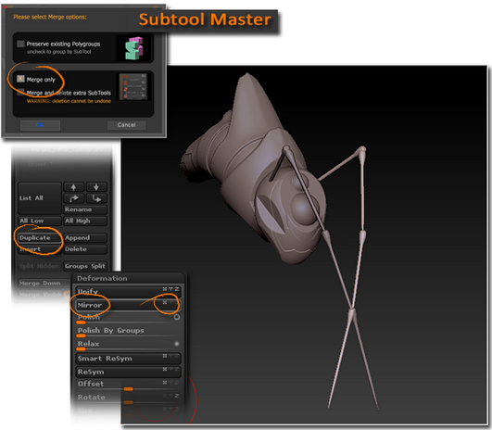Click the Append button

(x=85, y=237)
